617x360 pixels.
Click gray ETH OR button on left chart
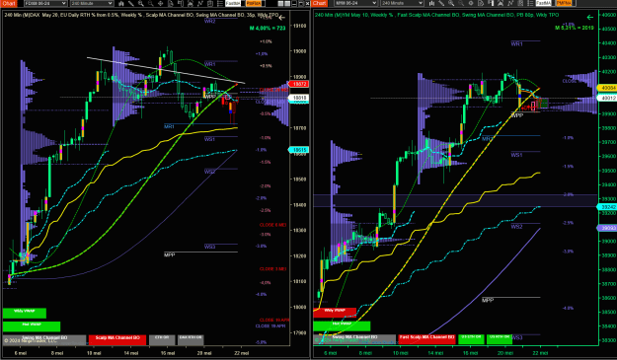click(162, 340)
